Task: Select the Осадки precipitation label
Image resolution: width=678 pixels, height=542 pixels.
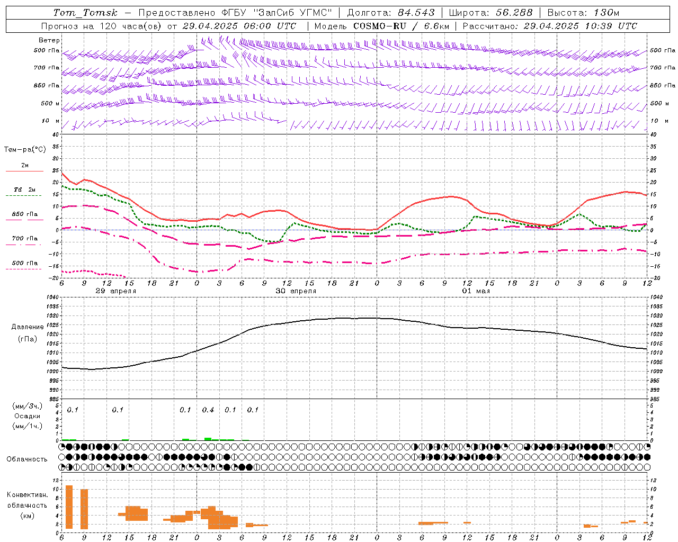Action: pos(28,416)
